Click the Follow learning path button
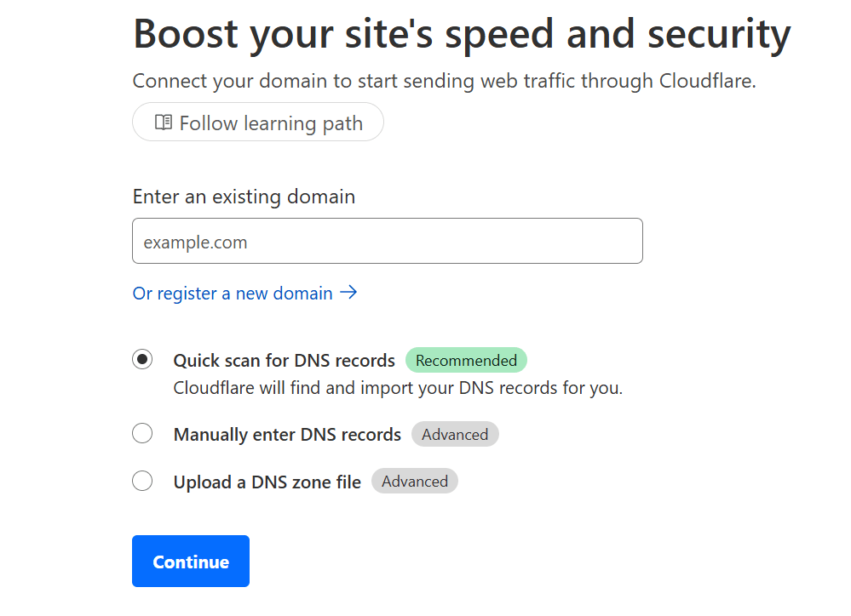Image resolution: width=851 pixels, height=616 pixels. [x=257, y=122]
